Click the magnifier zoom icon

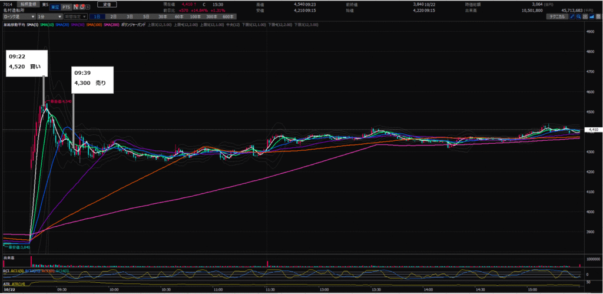pyautogui.click(x=579, y=16)
